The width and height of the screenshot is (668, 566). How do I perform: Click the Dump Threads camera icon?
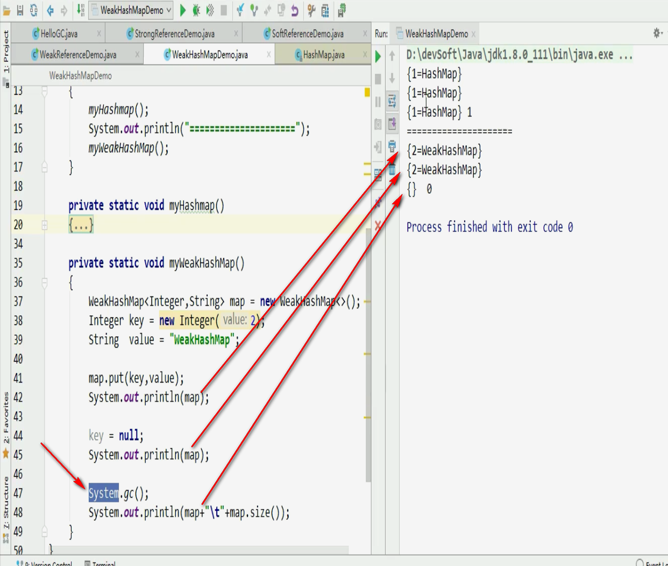378,124
